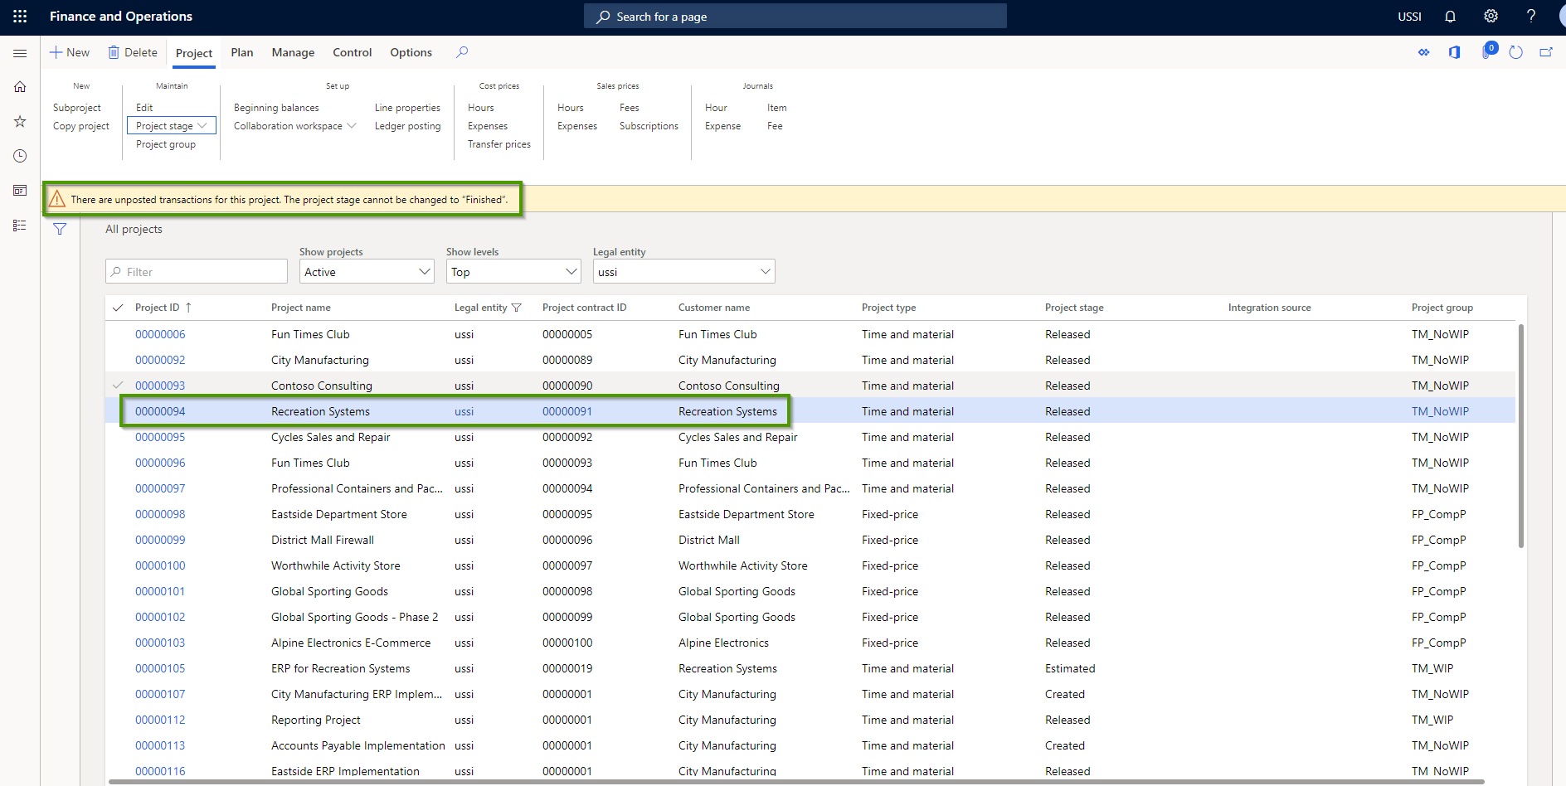View Recently opened pages via clock icon

(x=19, y=155)
